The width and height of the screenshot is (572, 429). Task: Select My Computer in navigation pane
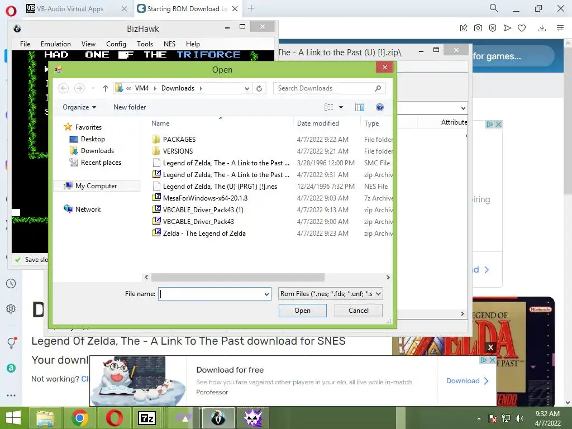pyautogui.click(x=96, y=185)
